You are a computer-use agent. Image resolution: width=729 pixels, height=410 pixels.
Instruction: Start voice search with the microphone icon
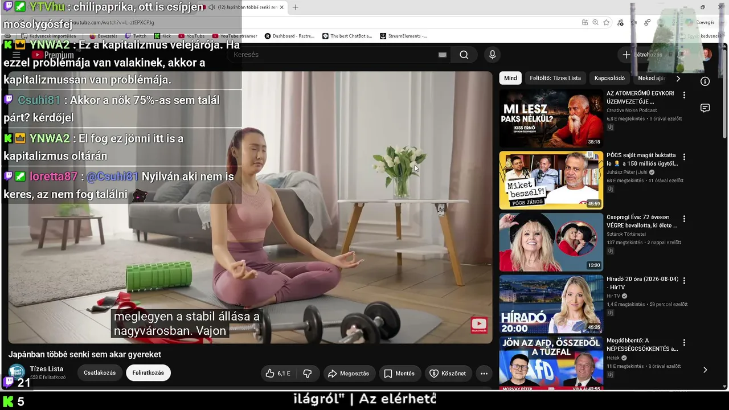pos(493,55)
